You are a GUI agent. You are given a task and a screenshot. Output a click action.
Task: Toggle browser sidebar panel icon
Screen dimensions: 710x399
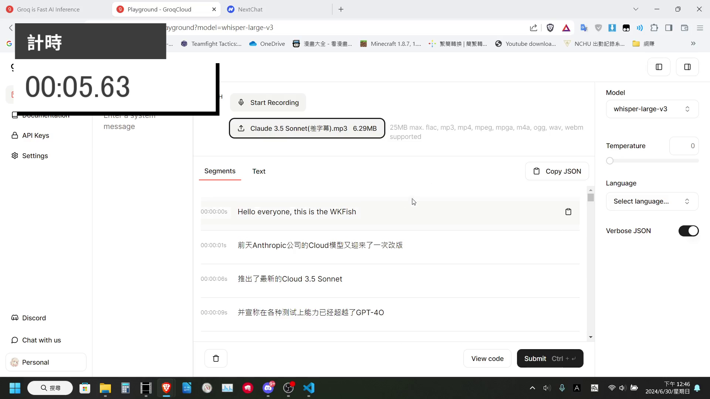(669, 28)
